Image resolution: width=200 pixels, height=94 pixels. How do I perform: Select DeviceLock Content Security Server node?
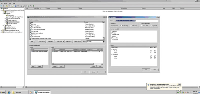tap(13, 32)
